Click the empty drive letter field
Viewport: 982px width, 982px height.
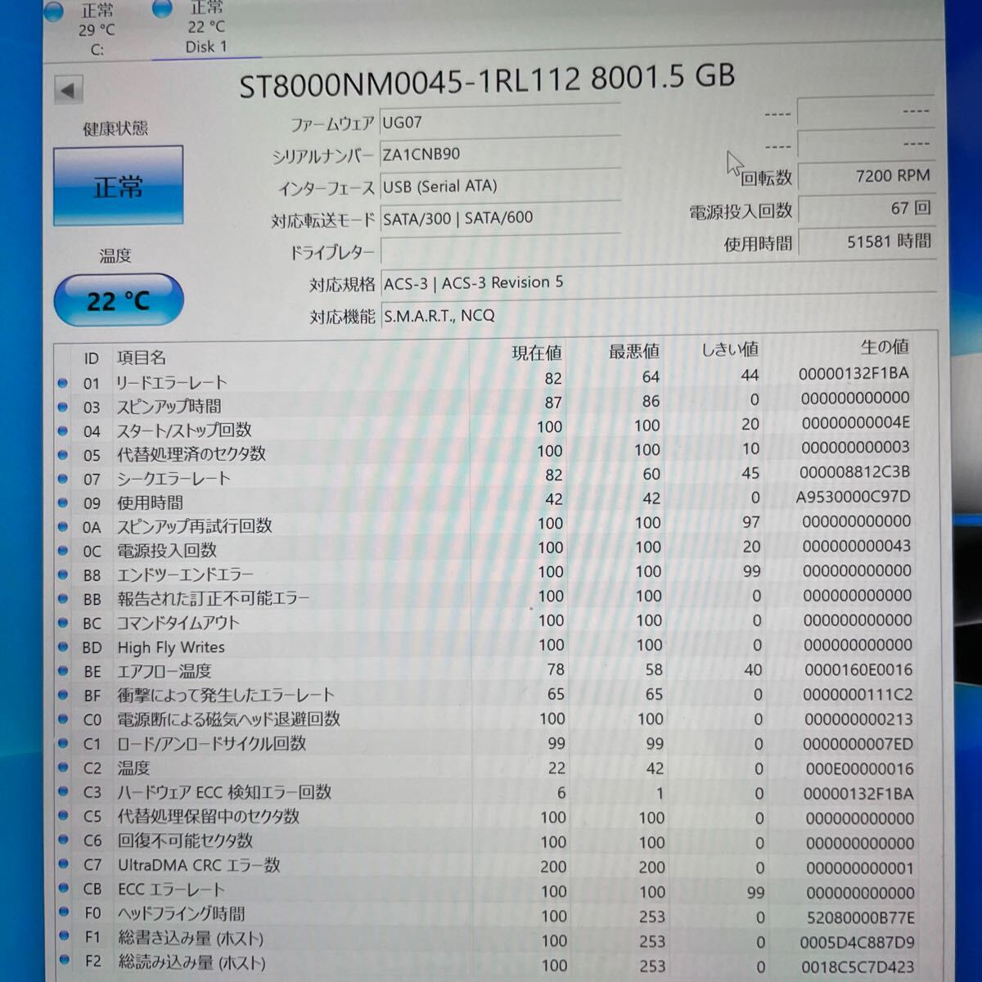click(500, 250)
